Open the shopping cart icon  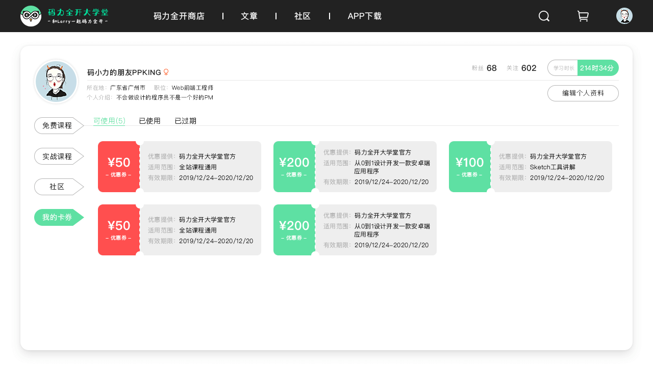tap(583, 16)
